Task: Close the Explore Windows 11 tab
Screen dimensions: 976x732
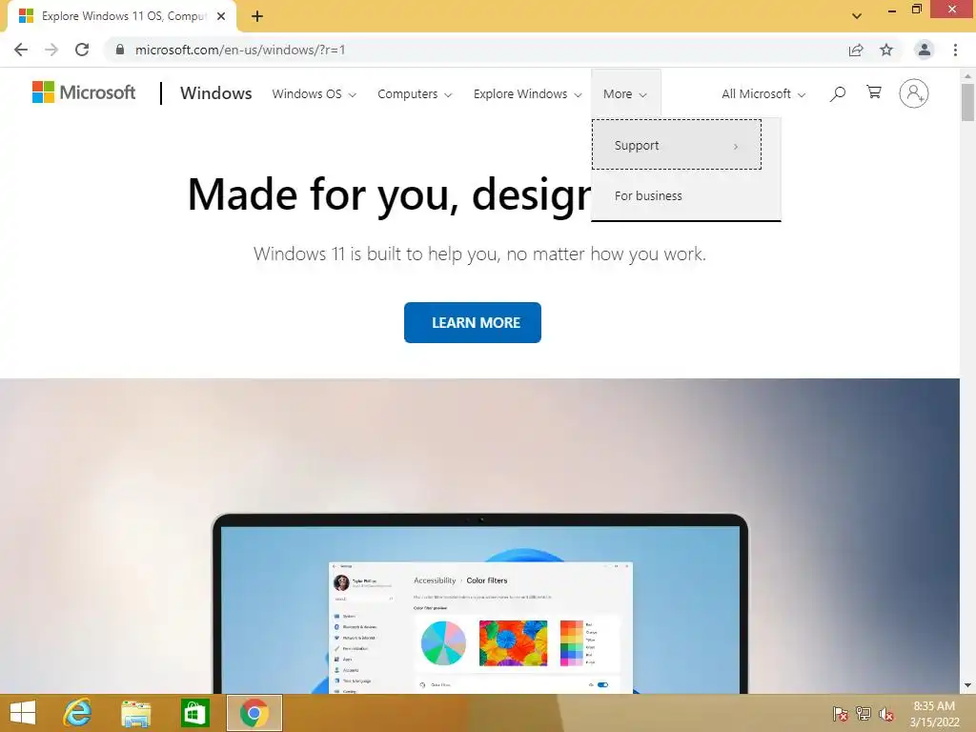Action: (221, 16)
